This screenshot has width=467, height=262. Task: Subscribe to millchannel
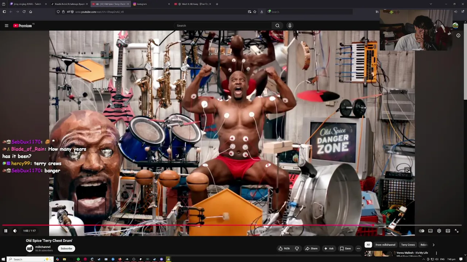coord(66,249)
